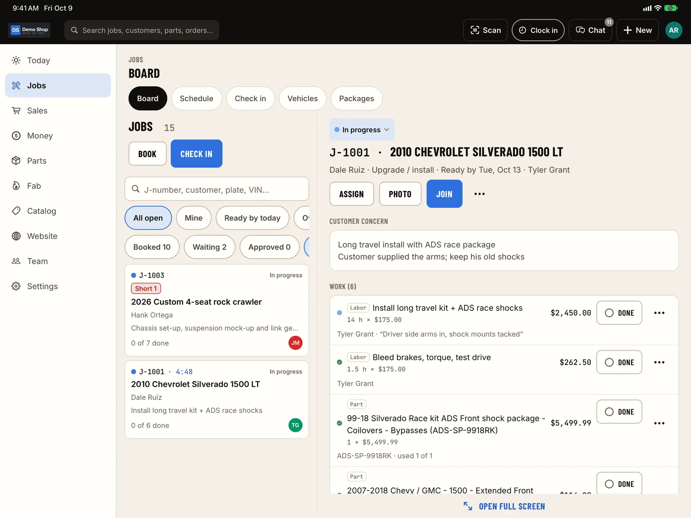Click the AR user avatar
The width and height of the screenshot is (691, 518).
point(673,30)
